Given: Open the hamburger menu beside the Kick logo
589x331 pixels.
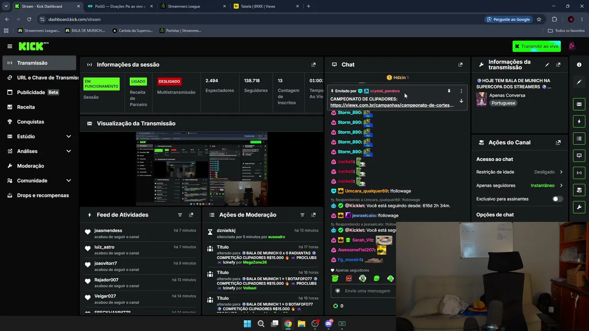Looking at the screenshot, I should tap(10, 46).
